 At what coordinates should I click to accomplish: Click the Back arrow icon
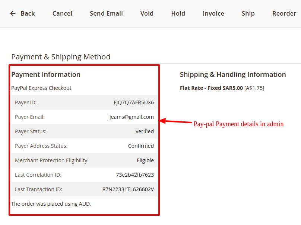point(13,13)
